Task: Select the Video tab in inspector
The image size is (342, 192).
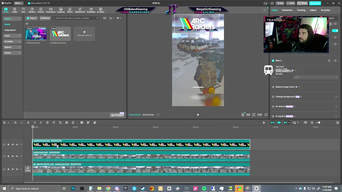Action: [275, 10]
